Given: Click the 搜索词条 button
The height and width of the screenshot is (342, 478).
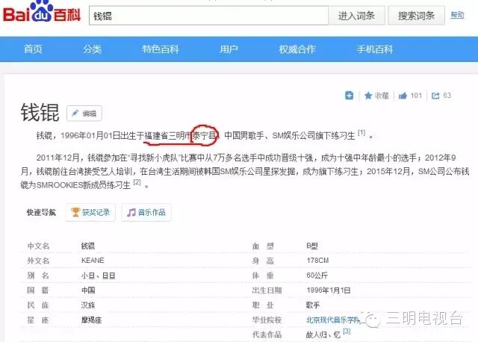Looking at the screenshot, I should pos(416,16).
